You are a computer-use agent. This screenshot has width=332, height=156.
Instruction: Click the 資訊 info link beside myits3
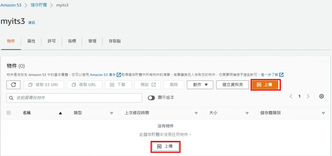31,23
